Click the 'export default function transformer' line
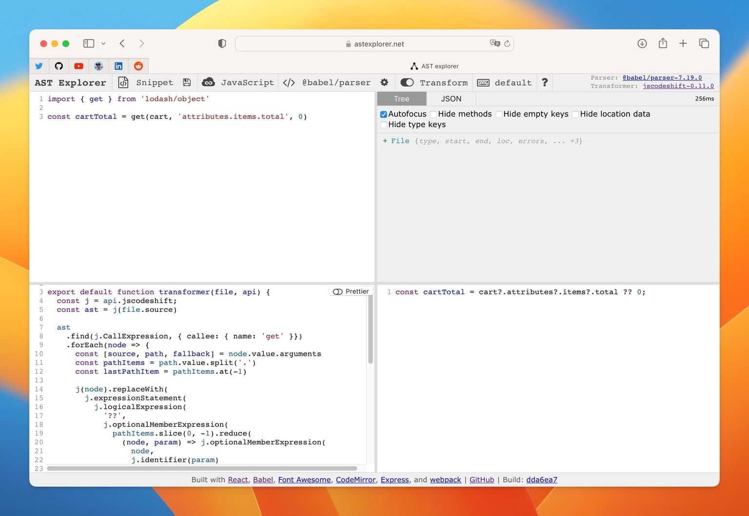The height and width of the screenshot is (516, 749). click(158, 292)
